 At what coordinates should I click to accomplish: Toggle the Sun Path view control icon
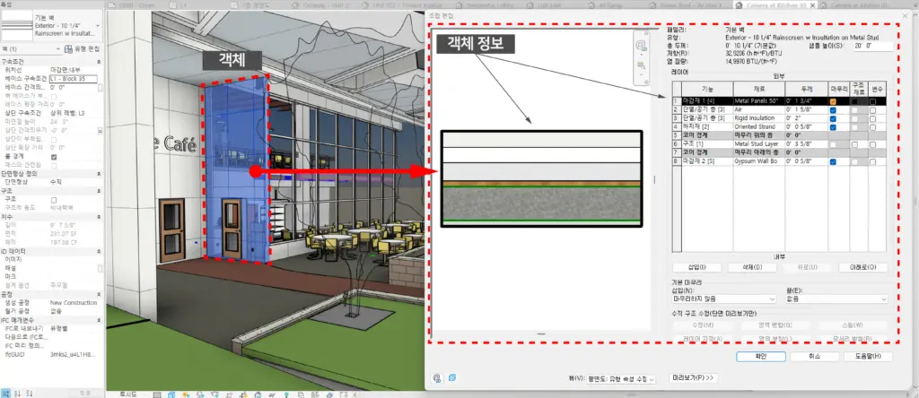pyautogui.click(x=187, y=394)
